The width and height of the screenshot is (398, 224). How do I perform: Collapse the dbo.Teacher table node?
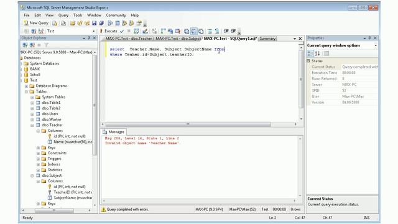[32, 125]
